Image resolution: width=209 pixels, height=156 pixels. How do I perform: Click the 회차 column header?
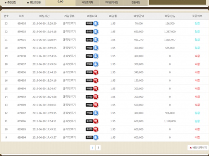pos(22,16)
